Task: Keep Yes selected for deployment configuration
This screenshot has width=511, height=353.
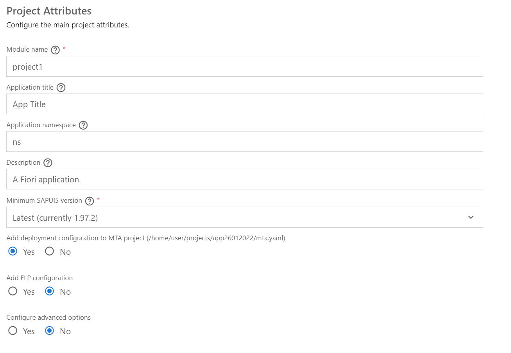Action: pyautogui.click(x=12, y=252)
